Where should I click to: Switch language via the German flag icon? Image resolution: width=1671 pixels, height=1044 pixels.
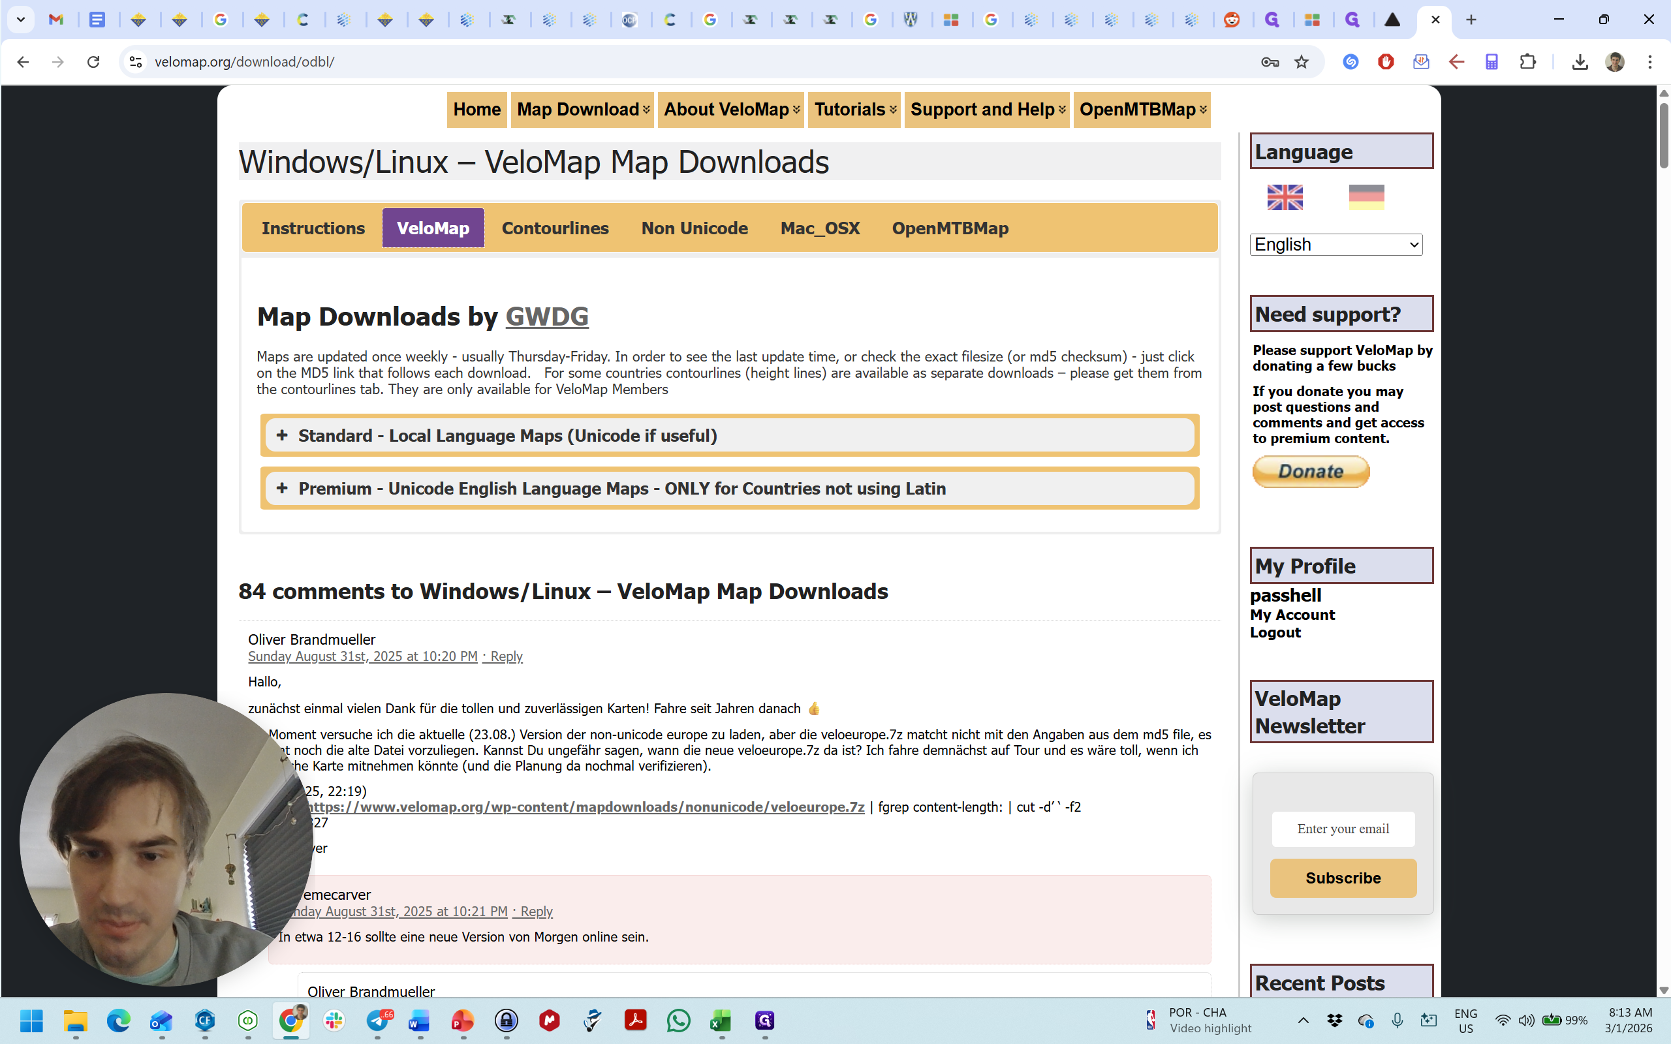click(1366, 198)
